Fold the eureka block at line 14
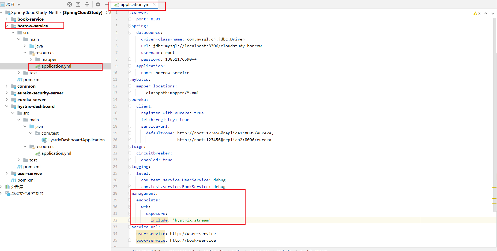This screenshot has width=497, height=251. click(x=130, y=99)
